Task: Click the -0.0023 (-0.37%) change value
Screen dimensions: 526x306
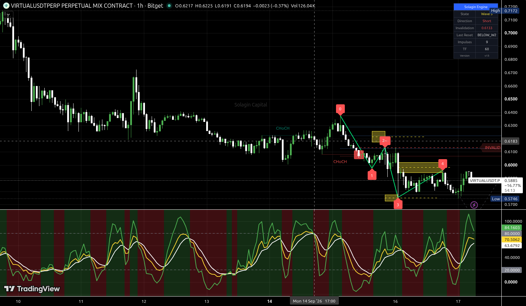Action: coord(271,6)
